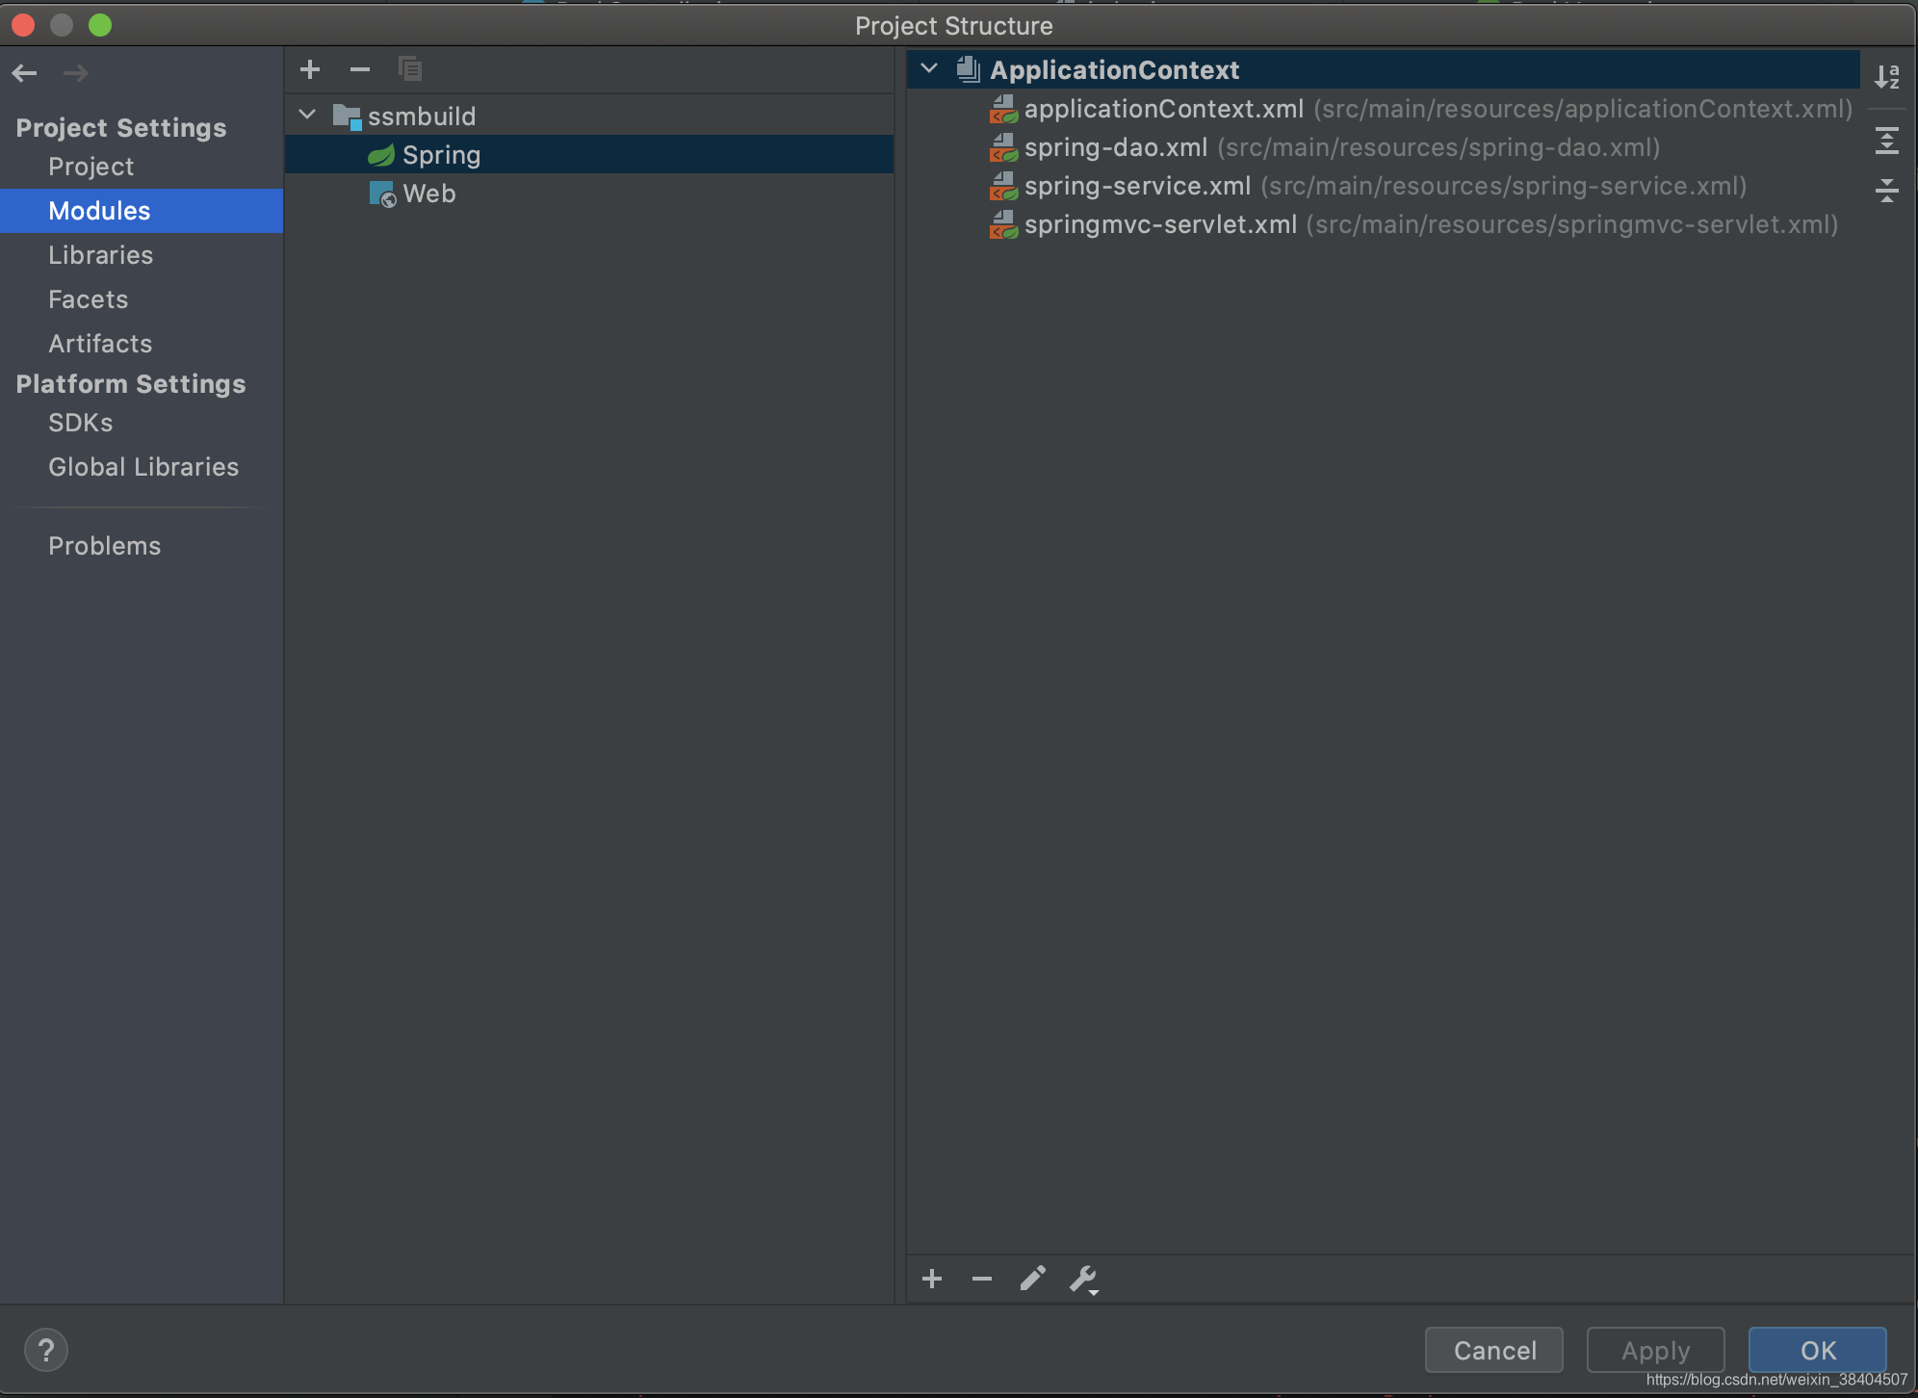Click the ApplicationContext fileset icon

point(969,69)
